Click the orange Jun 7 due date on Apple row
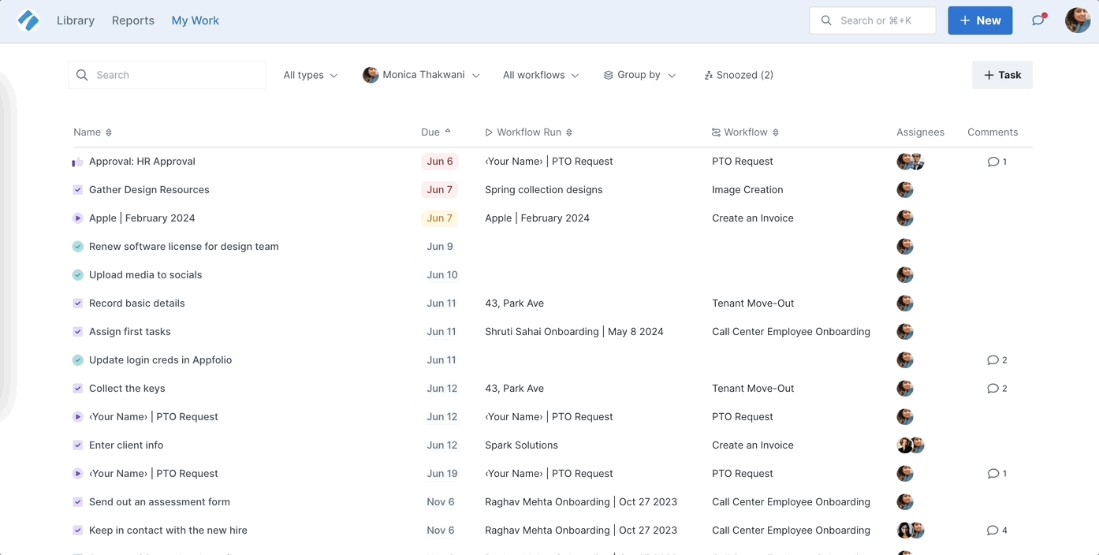 click(x=440, y=218)
